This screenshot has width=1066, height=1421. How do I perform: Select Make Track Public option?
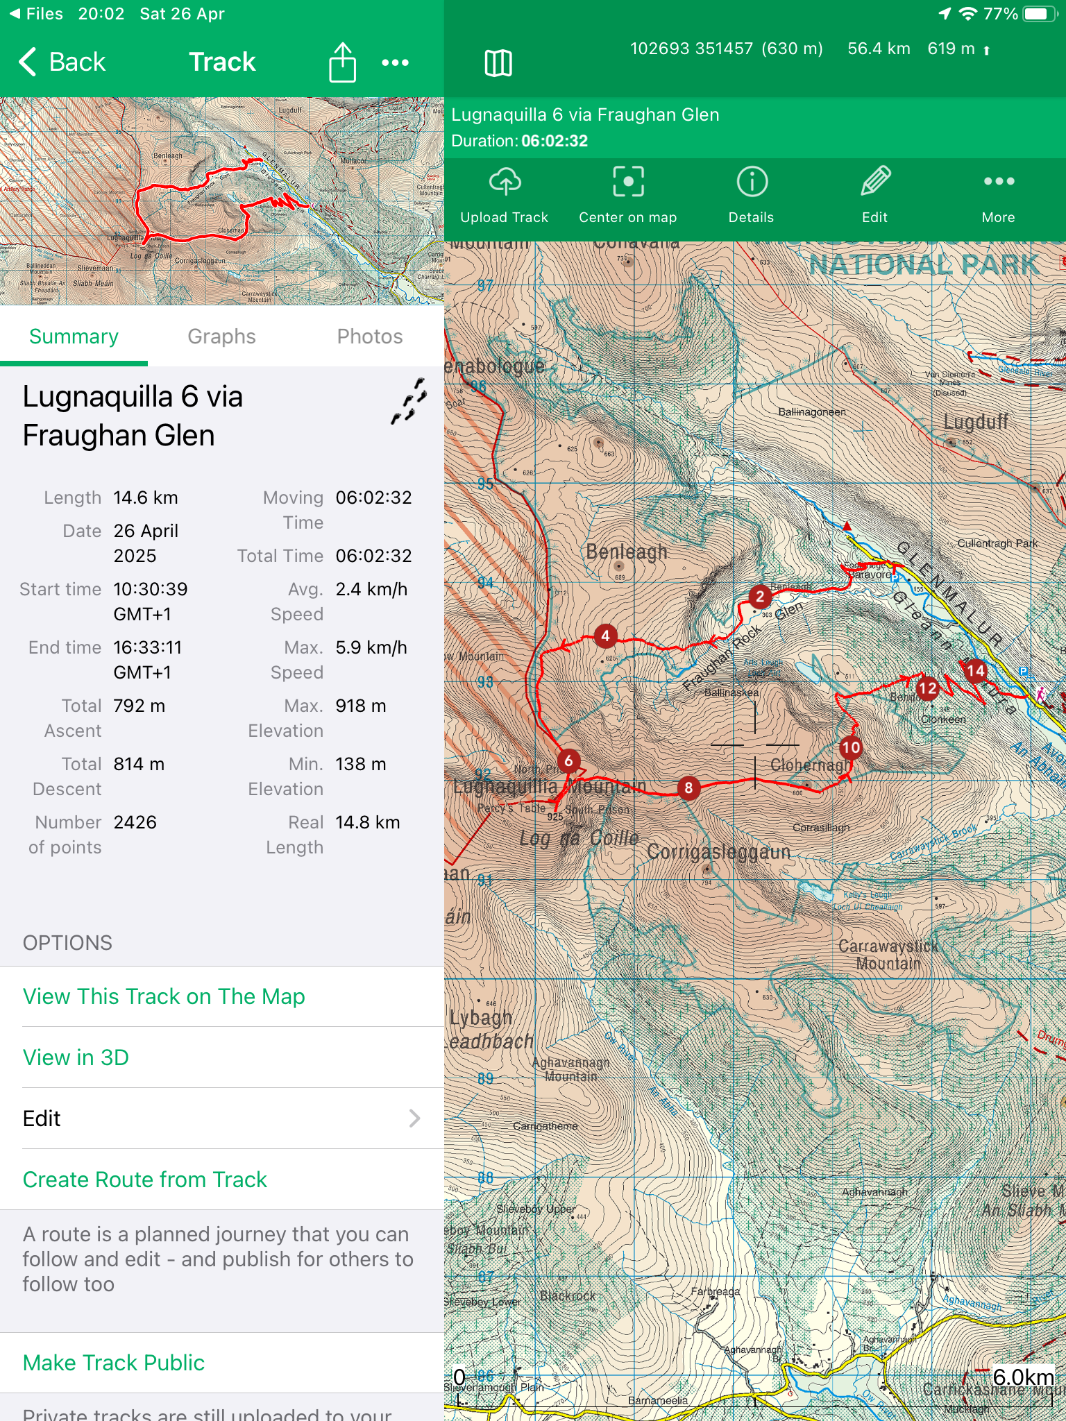[x=113, y=1363]
